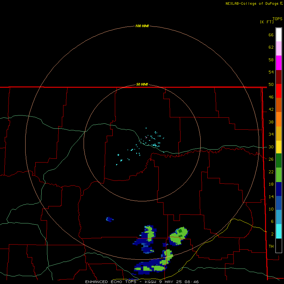Click the cyan plus-shaped echo near the radar center
The width and height of the screenshot is (284, 284).
118,155
